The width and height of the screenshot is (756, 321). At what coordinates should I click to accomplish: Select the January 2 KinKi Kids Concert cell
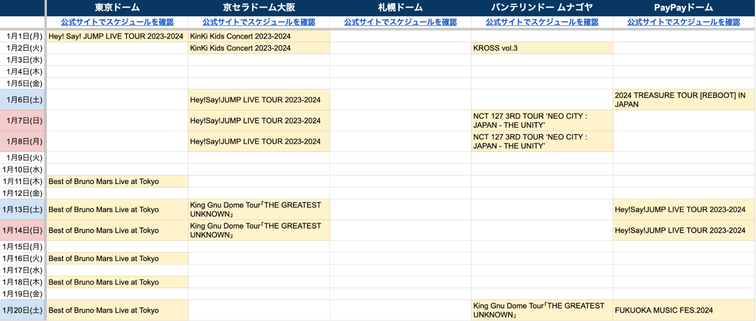[x=259, y=48]
